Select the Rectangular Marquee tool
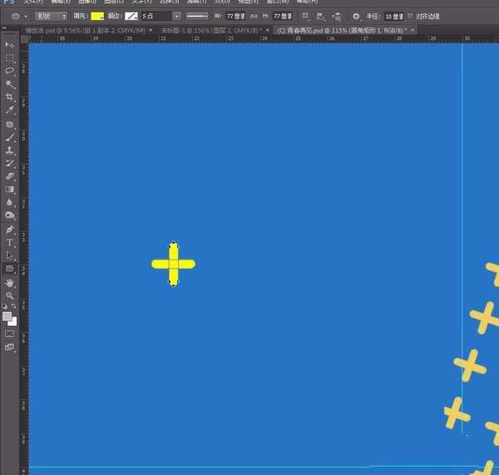Screen dimensions: 499x475 tap(9, 57)
